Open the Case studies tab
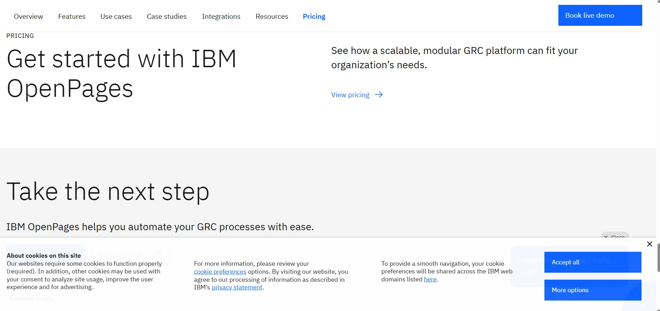 click(167, 16)
